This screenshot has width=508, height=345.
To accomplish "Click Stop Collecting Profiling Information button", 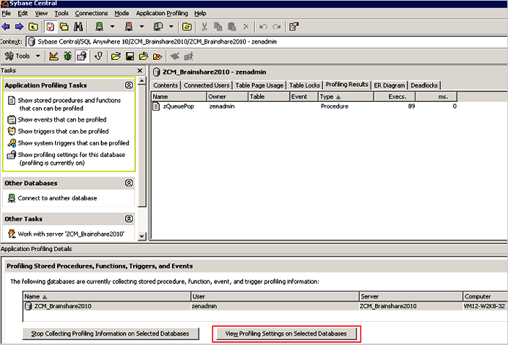I will point(111,333).
